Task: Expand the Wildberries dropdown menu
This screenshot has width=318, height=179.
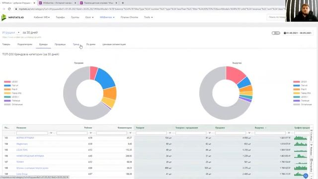Action: 107,17
